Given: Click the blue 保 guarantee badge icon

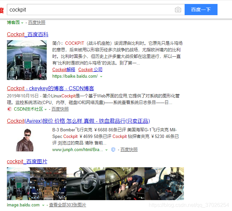Looking at the screenshot, I should click(113, 150).
